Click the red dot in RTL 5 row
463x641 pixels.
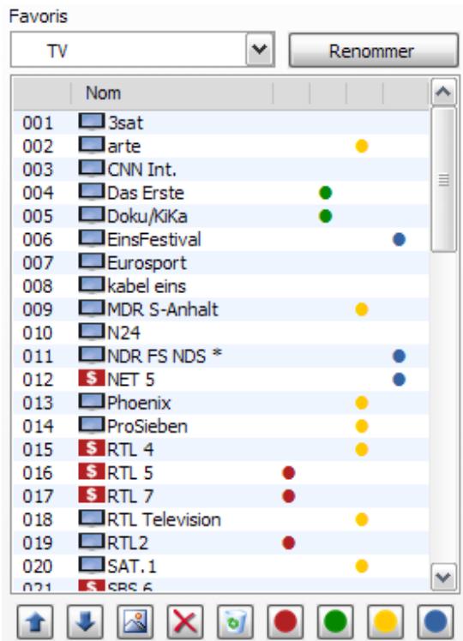289,473
